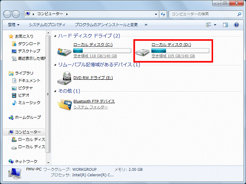Select the ローカル ディスク (C:) label
Image resolution: width=246 pixels, height=184 pixels.
tap(93, 45)
